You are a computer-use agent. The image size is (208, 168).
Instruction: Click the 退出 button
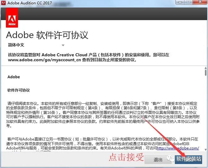point(158,160)
